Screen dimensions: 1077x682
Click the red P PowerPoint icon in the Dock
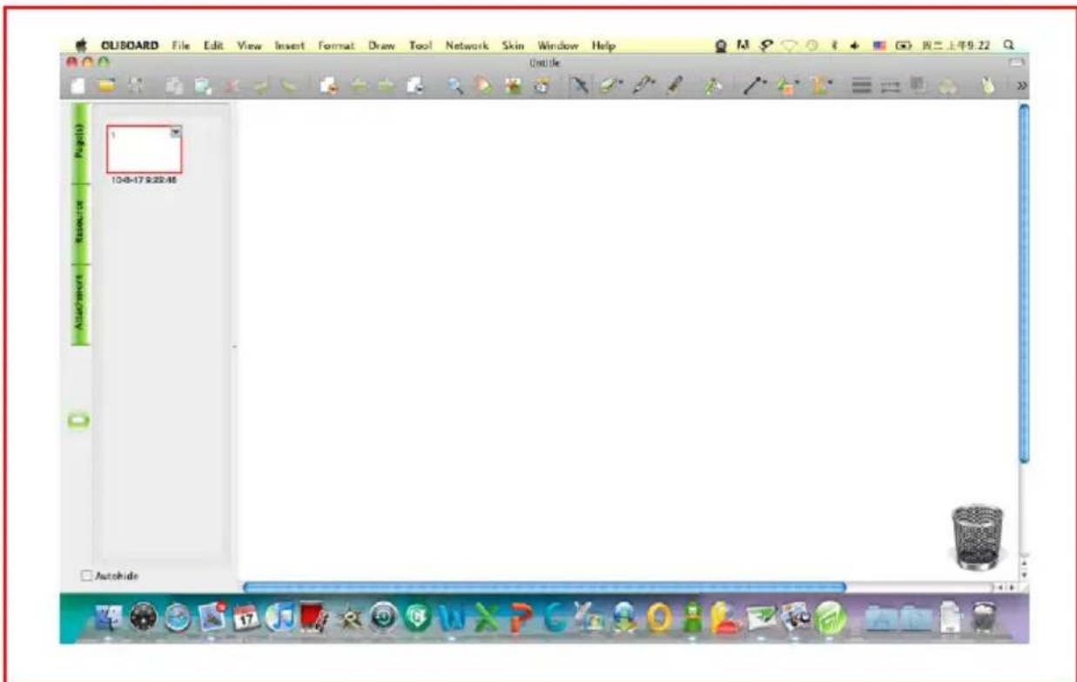pyautogui.click(x=522, y=619)
